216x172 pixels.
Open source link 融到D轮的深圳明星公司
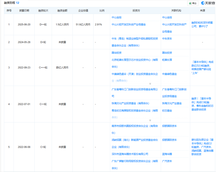[x=202, y=25]
